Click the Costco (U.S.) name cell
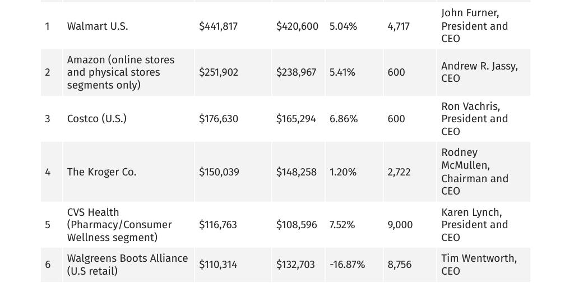The image size is (574, 287). click(x=97, y=119)
